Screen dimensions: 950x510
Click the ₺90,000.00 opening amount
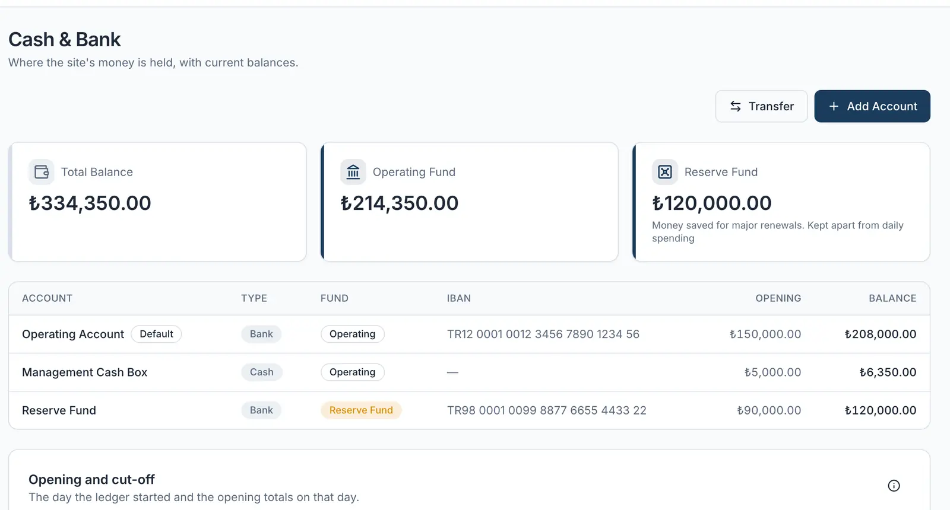pyautogui.click(x=769, y=410)
